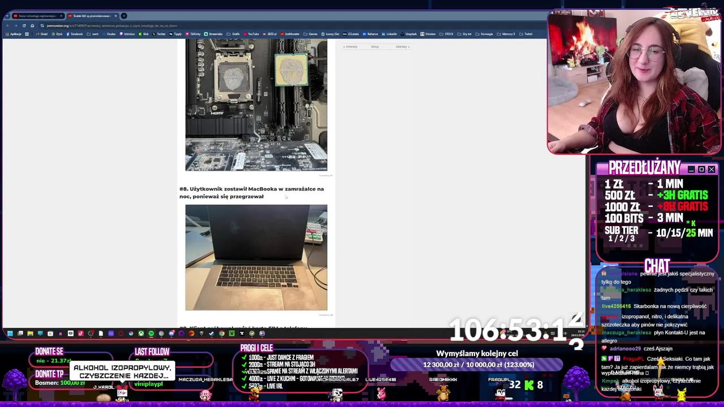Open the tab search dropdown arrow
Viewport: 724px width, 407px height.
(x=7, y=16)
